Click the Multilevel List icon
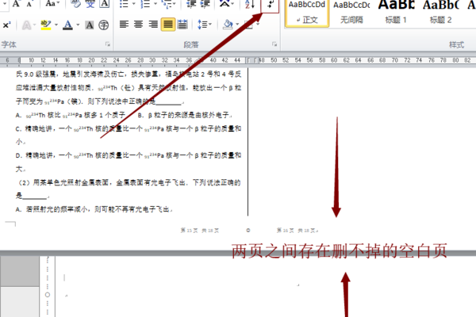Viewport: 476px width, 317px height. (x=167, y=4)
